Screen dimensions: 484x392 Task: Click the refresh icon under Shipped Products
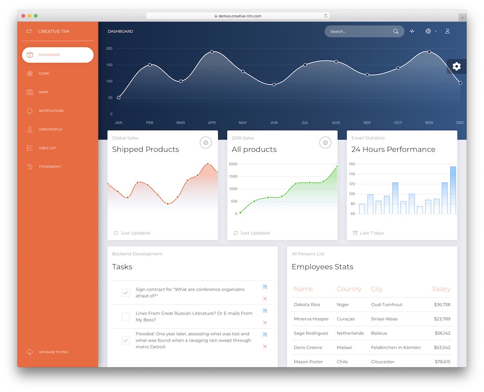coord(116,233)
